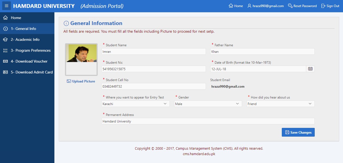Click the list icon for Program Preferences
Screen dimensions: 343x163
tap(5, 50)
